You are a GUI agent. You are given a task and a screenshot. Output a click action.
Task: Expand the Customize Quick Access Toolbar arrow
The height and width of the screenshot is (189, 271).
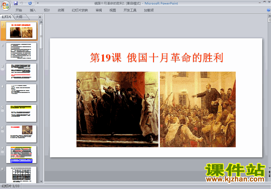pos(38,3)
